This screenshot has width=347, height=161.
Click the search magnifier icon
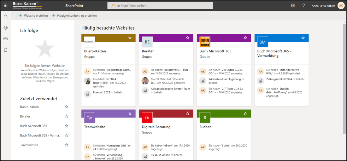[113, 6]
